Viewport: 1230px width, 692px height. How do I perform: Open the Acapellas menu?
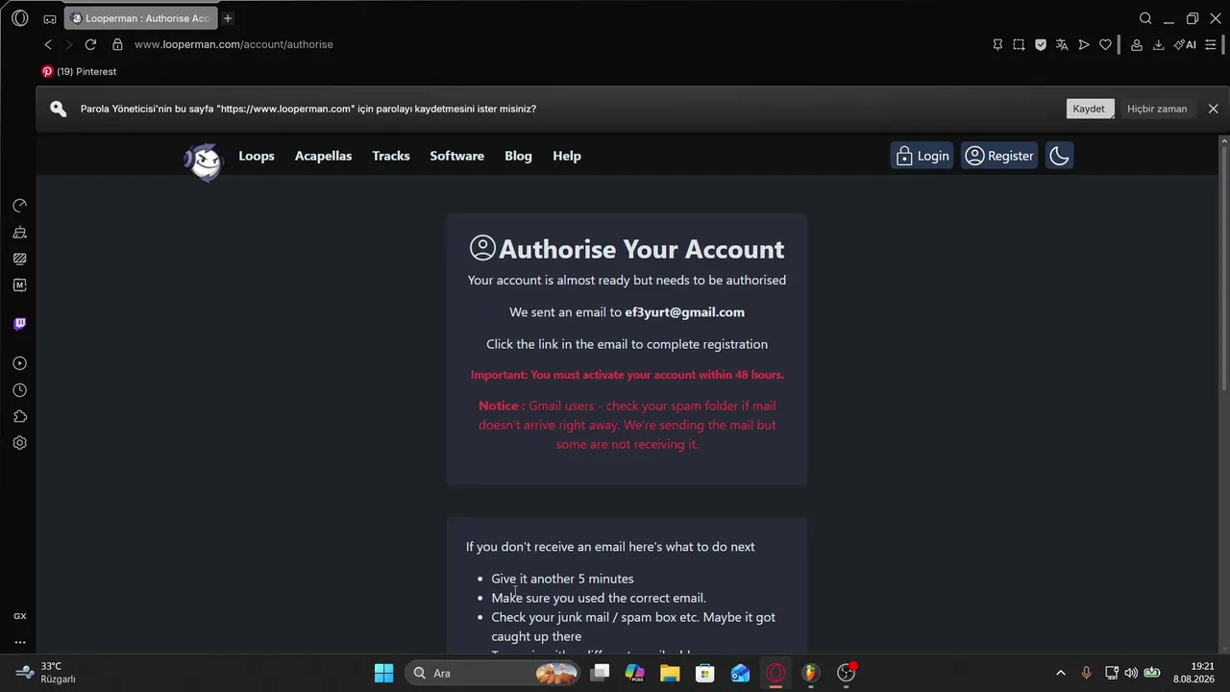click(x=323, y=156)
